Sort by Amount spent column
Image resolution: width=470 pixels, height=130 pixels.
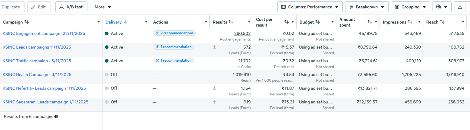(370, 22)
